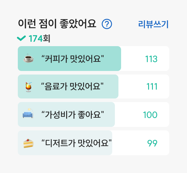
Task: Click the cocktail drink emoji icon
Action: pos(28,87)
